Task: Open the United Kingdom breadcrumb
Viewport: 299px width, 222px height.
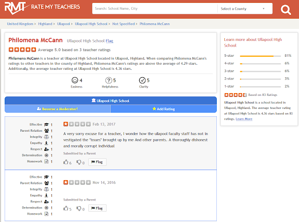Action: coord(20,24)
